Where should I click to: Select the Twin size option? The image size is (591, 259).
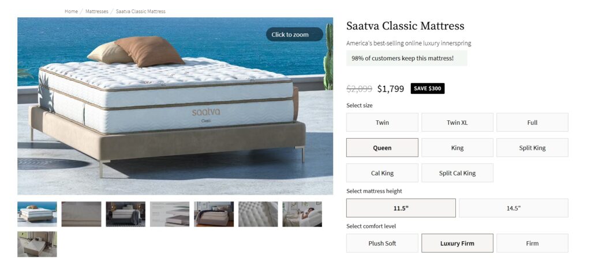pyautogui.click(x=382, y=122)
